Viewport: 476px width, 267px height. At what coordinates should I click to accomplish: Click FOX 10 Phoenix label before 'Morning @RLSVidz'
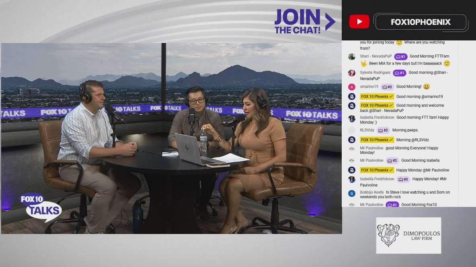pyautogui.click(x=377, y=140)
